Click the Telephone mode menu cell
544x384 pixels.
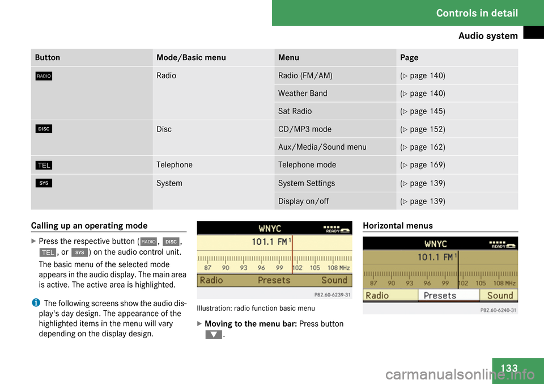335,165
